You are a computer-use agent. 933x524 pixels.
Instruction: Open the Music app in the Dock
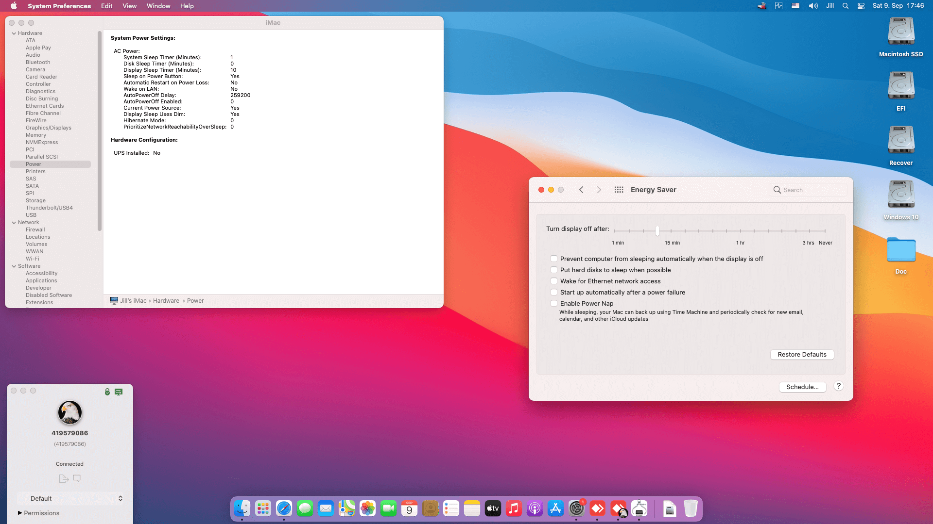[x=514, y=508]
